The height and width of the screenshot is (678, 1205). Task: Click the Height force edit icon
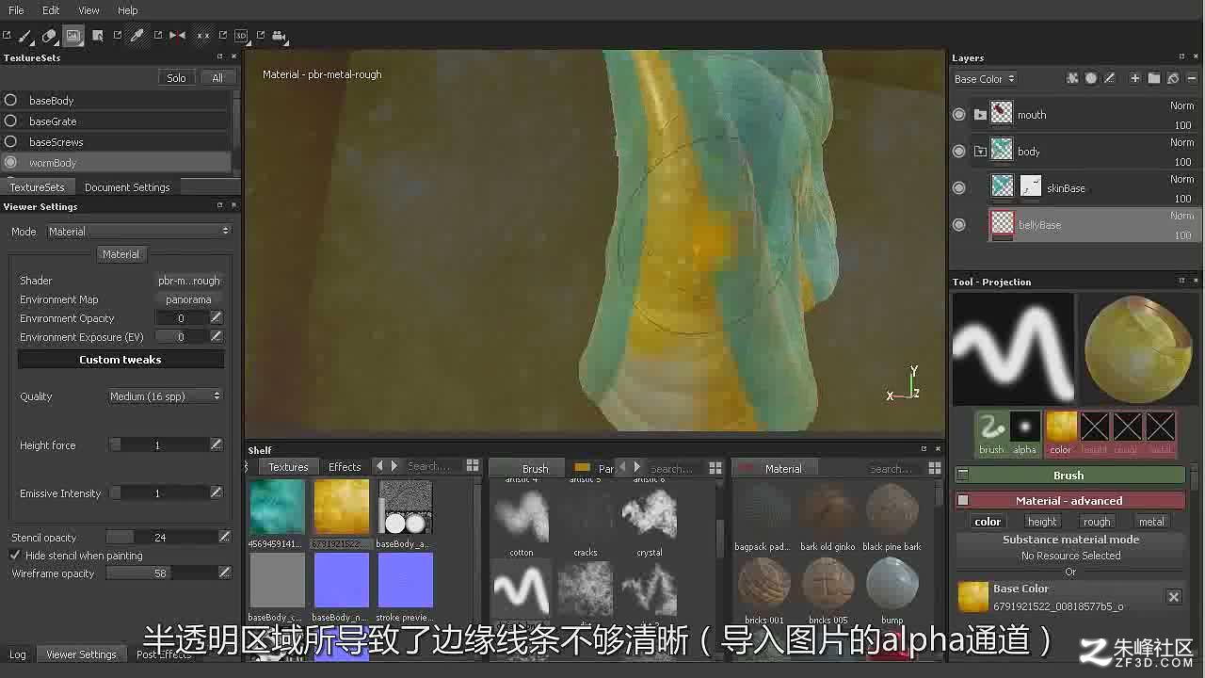(217, 444)
